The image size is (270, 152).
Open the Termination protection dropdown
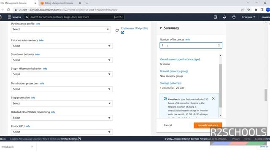62,89
